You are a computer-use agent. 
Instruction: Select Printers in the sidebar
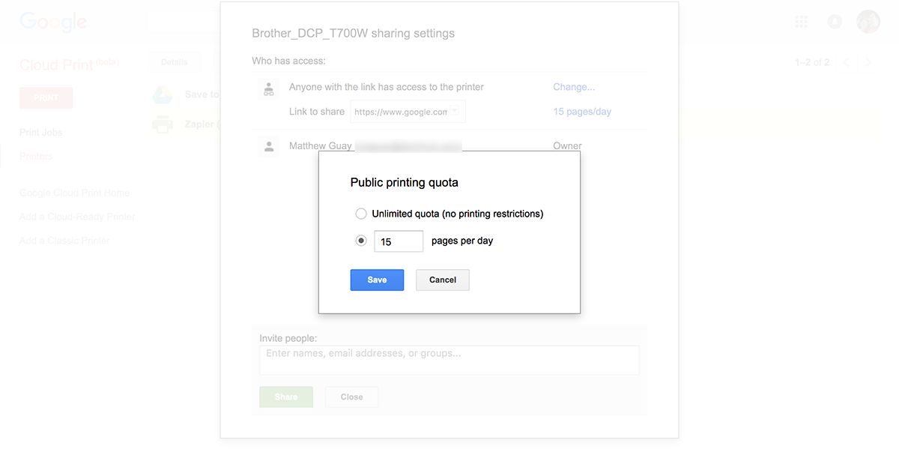[x=36, y=157]
